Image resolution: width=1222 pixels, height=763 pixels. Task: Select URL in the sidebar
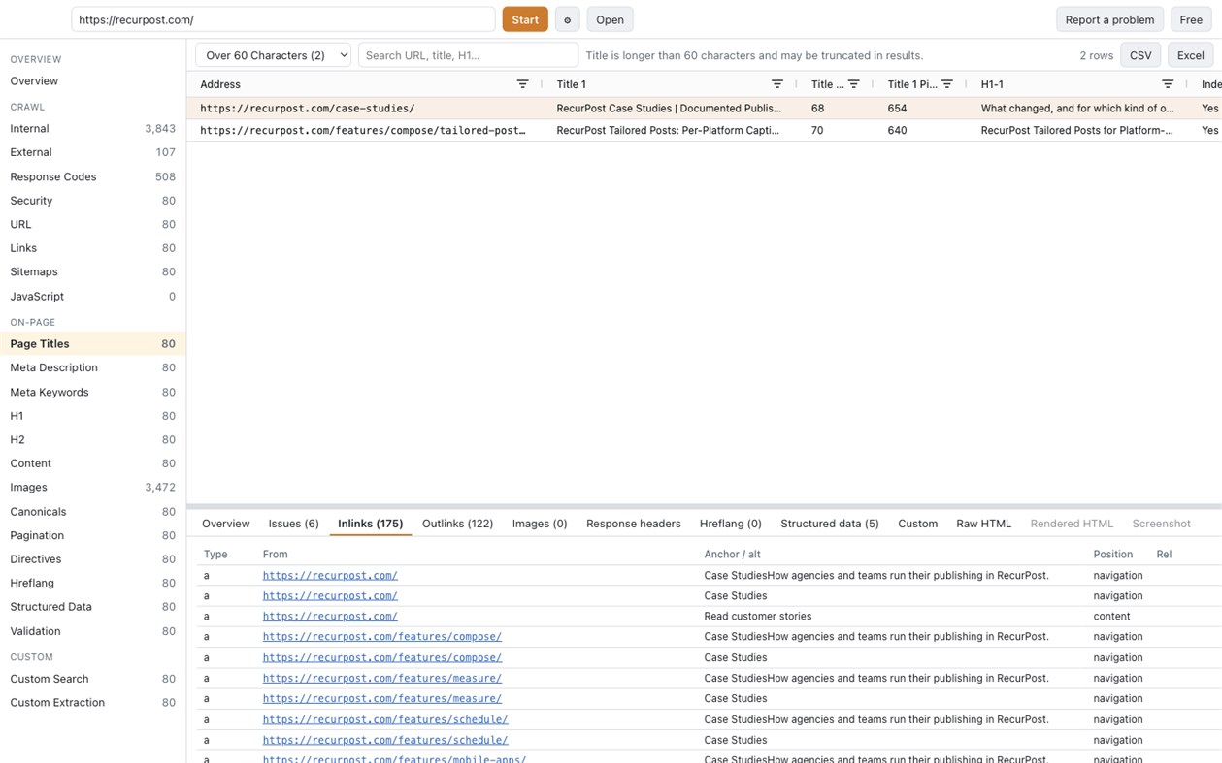pyautogui.click(x=93, y=224)
